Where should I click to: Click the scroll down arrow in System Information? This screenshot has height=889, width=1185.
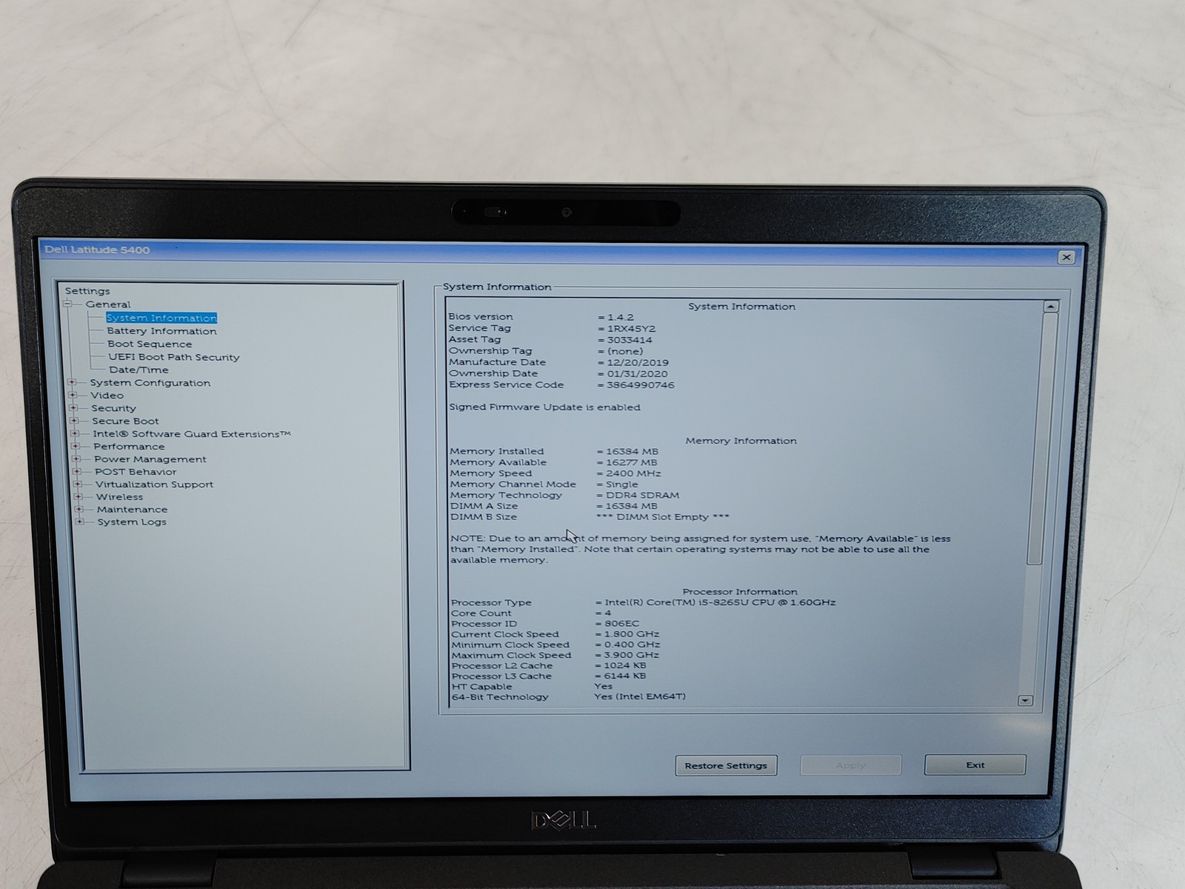coord(1025,700)
